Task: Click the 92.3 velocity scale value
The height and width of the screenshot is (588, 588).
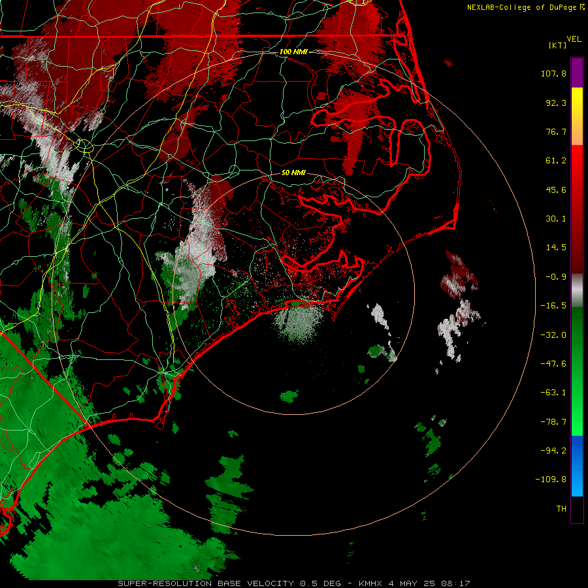Action: (x=556, y=103)
